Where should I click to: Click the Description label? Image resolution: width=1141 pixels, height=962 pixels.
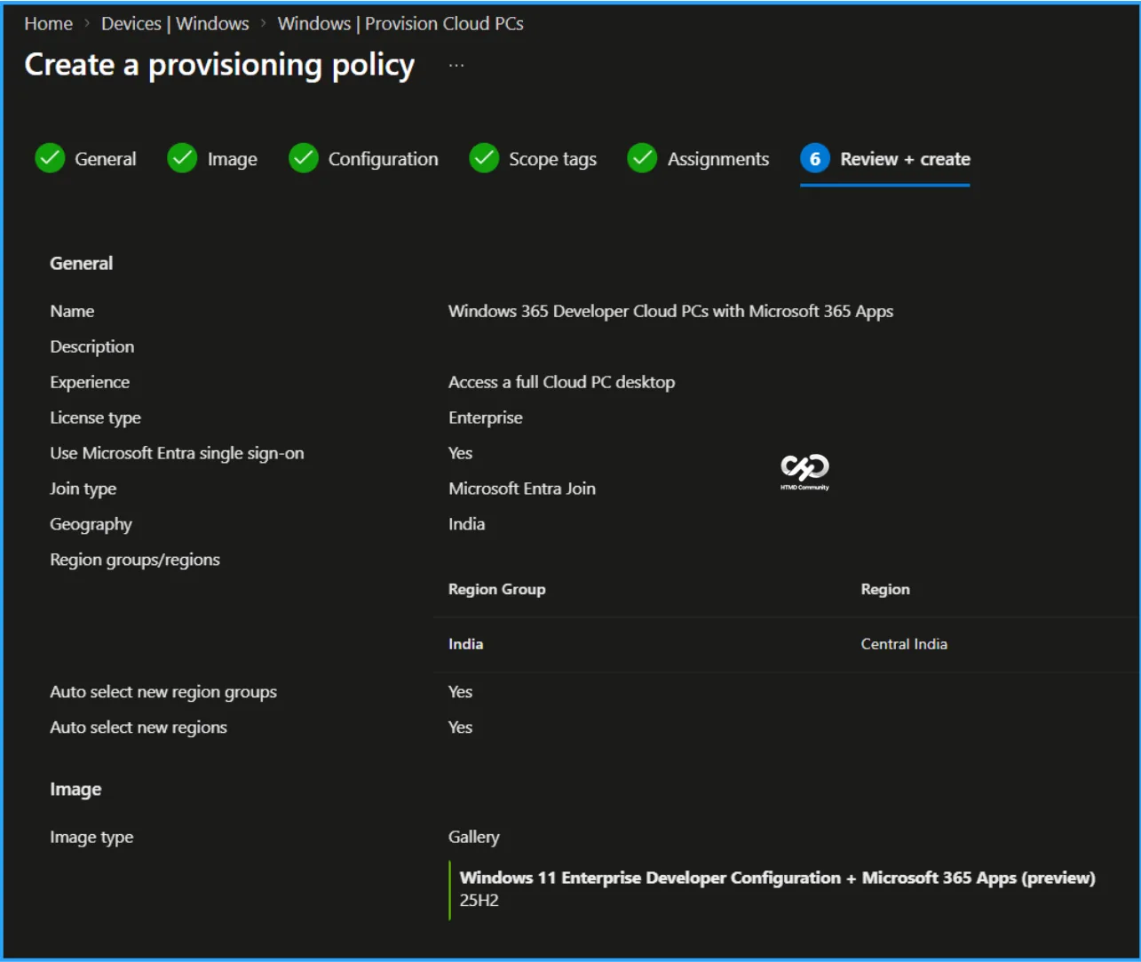[x=92, y=346]
